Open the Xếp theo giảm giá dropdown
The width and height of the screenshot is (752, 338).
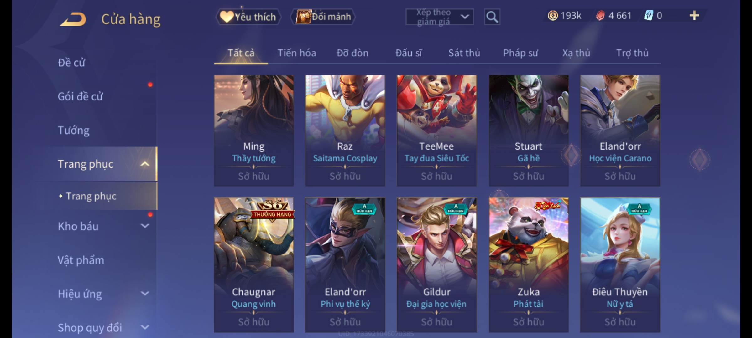439,17
